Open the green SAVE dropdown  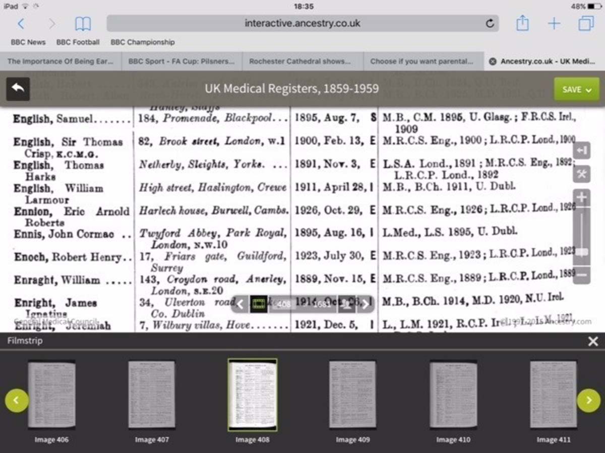pos(577,89)
